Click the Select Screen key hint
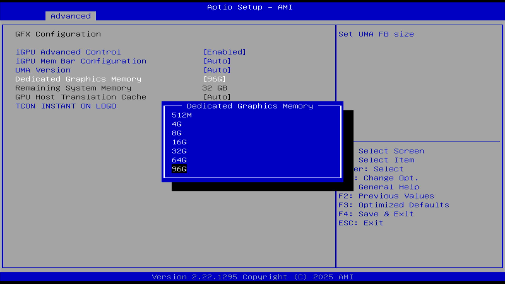The image size is (505, 284). click(391, 151)
